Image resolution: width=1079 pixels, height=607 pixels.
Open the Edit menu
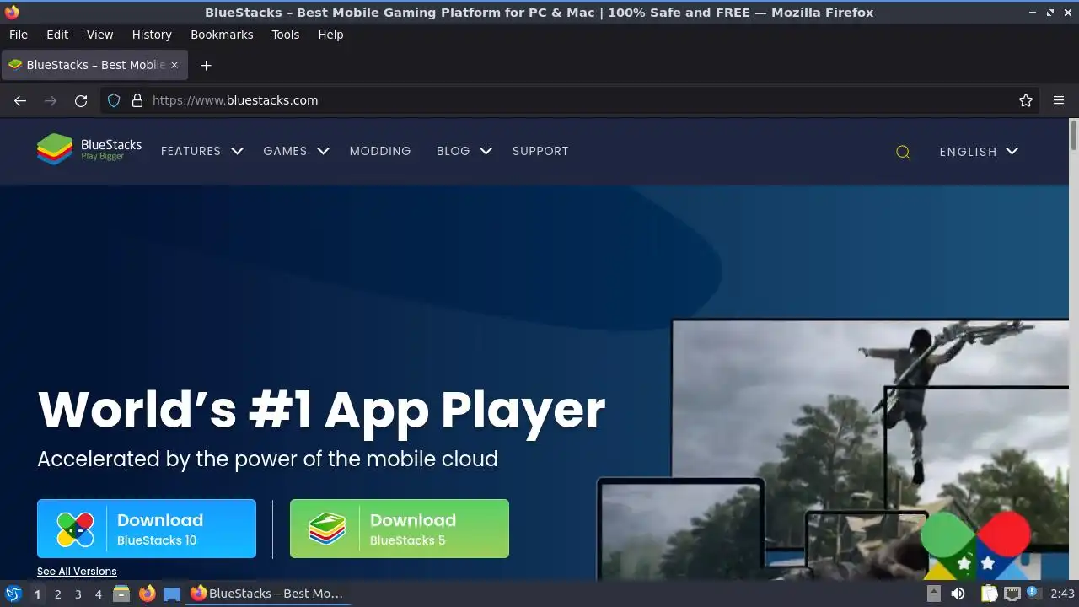point(57,35)
